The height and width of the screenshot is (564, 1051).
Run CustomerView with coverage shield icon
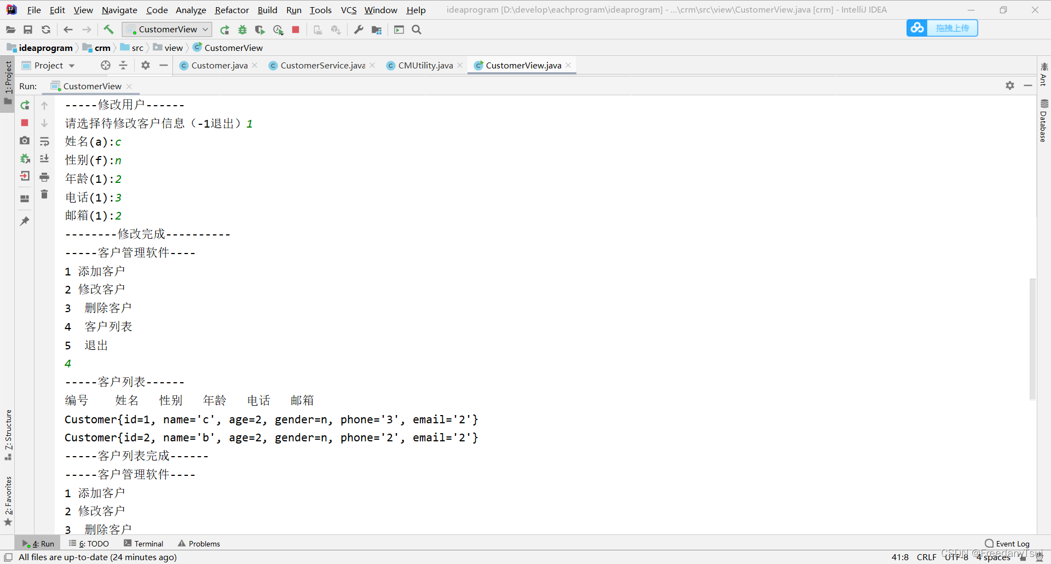tap(260, 30)
